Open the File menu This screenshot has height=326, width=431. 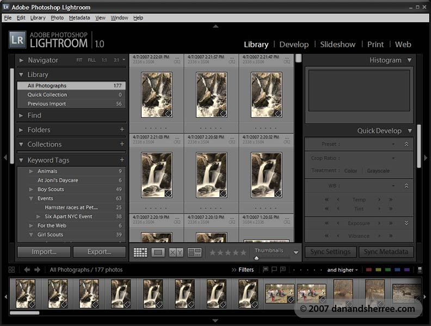(8, 18)
